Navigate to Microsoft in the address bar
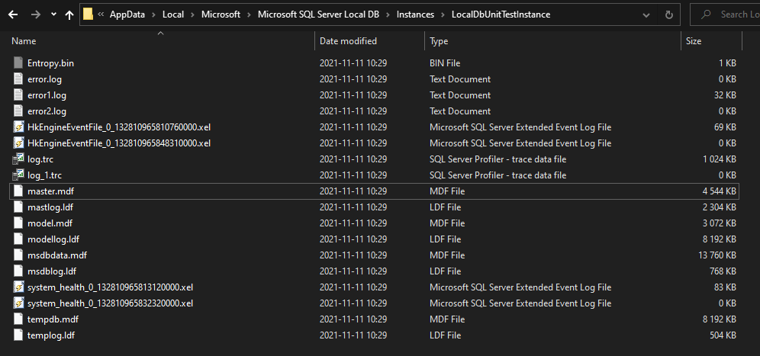The height and width of the screenshot is (356, 760). 221,14
